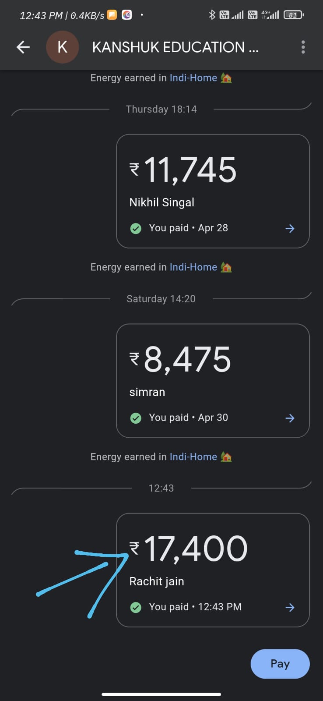Open Indi-Home link above 12:43 timestamp
Screen dimensions: 323x701
pos(193,457)
